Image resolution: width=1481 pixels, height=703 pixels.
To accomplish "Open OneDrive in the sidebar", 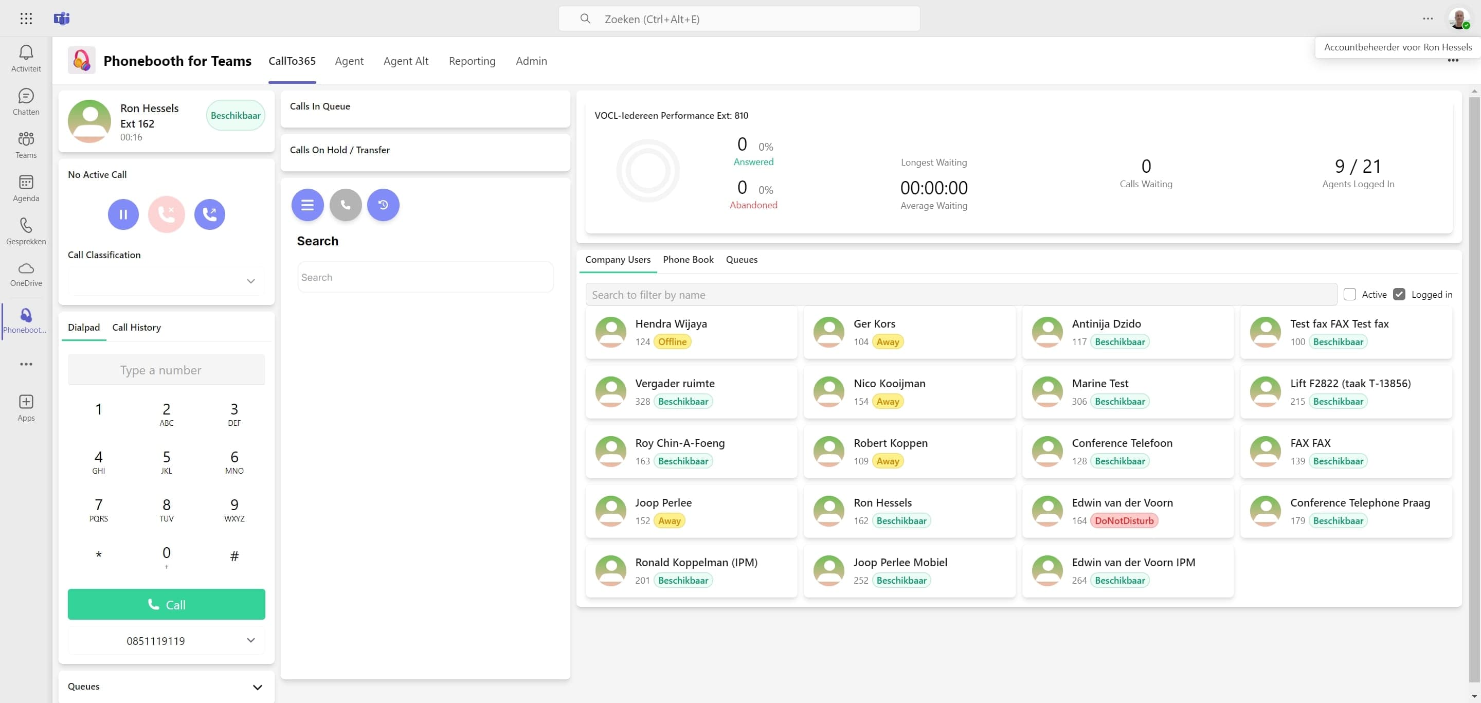I will pyautogui.click(x=26, y=274).
